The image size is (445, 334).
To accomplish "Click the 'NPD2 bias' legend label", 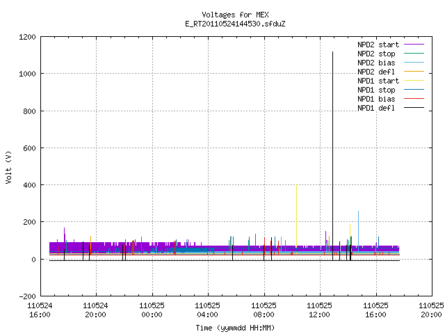I will pyautogui.click(x=376, y=63).
